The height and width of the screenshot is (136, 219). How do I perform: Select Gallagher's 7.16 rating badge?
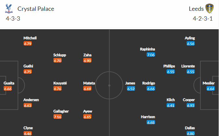coord(57,117)
